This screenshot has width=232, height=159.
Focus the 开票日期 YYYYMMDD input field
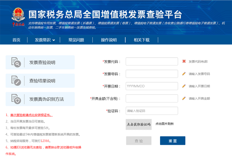click(x=152, y=86)
